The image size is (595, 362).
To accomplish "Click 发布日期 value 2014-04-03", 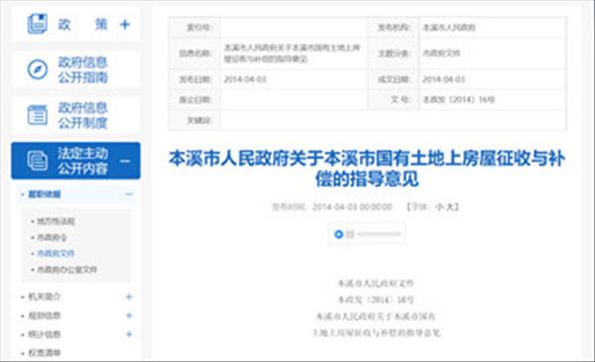I will pyautogui.click(x=245, y=79).
